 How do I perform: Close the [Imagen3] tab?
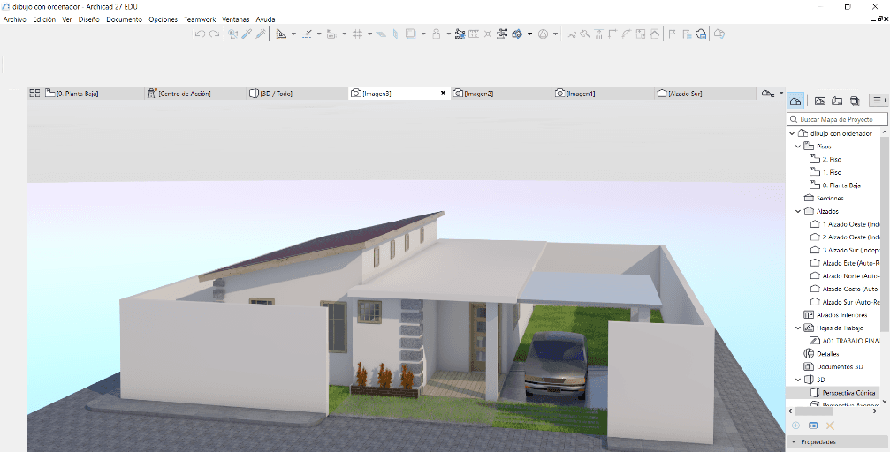click(x=443, y=93)
